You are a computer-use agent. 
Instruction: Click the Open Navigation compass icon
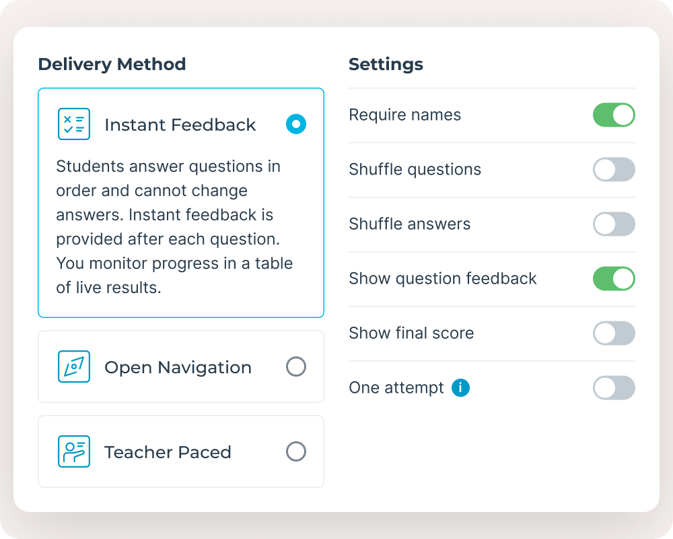tap(74, 367)
